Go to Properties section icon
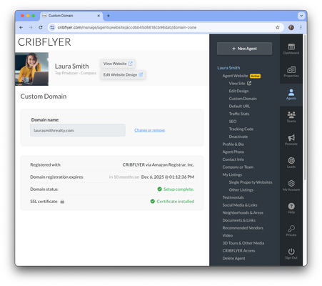This screenshot has width=322, height=286. click(x=291, y=69)
